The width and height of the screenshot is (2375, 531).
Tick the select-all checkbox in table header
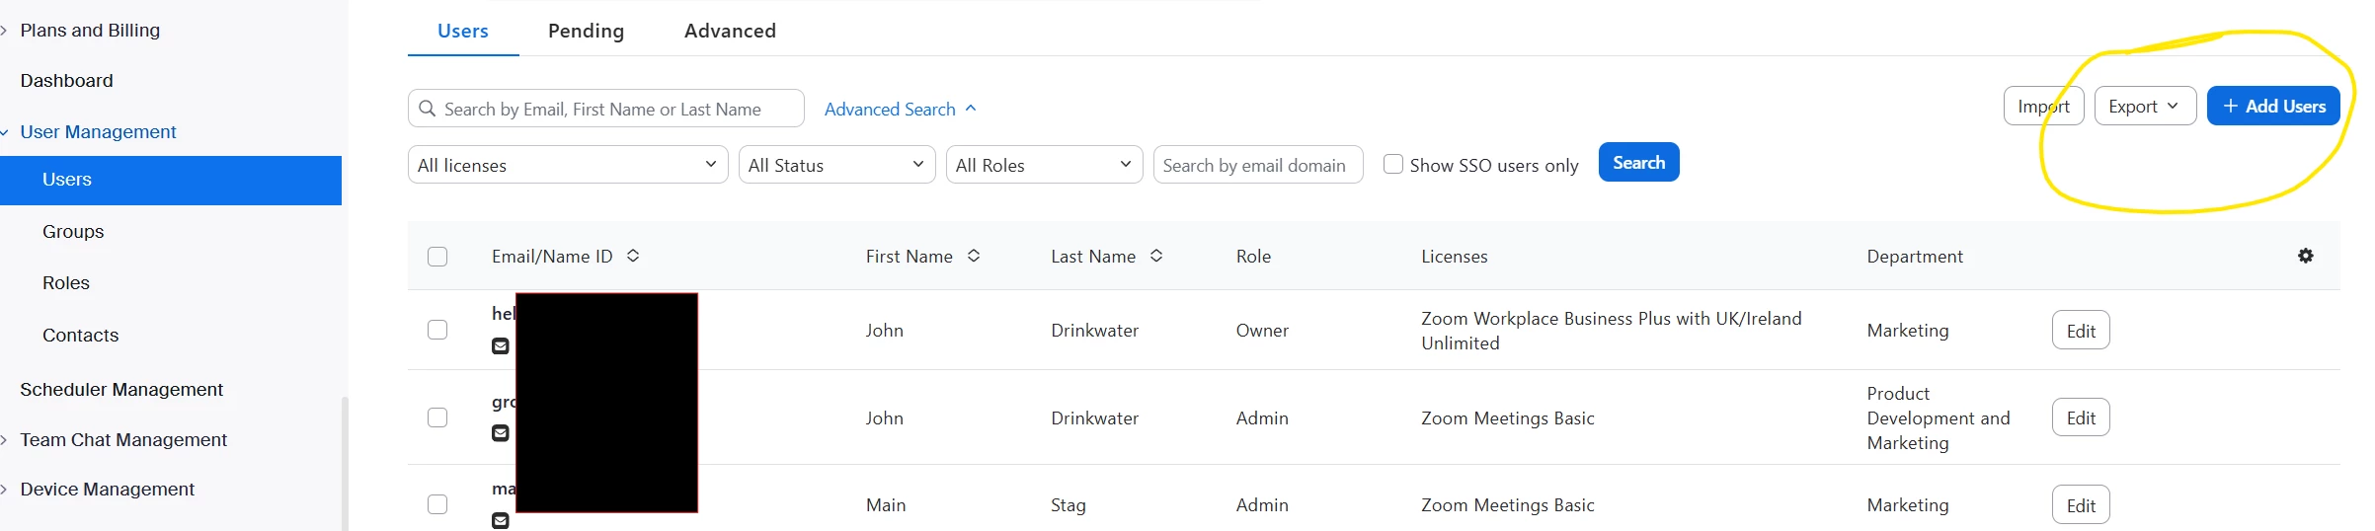(437, 257)
